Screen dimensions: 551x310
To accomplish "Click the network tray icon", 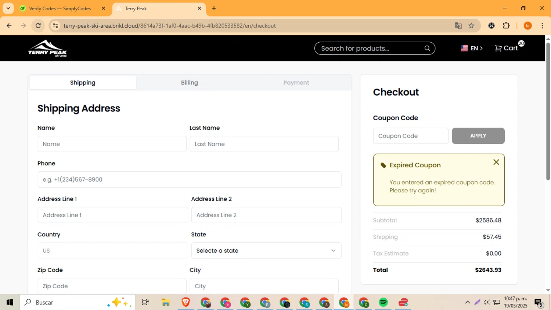I will pos(497,302).
